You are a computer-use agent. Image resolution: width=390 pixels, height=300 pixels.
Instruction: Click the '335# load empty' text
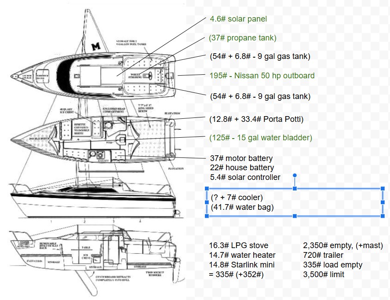click(x=332, y=265)
